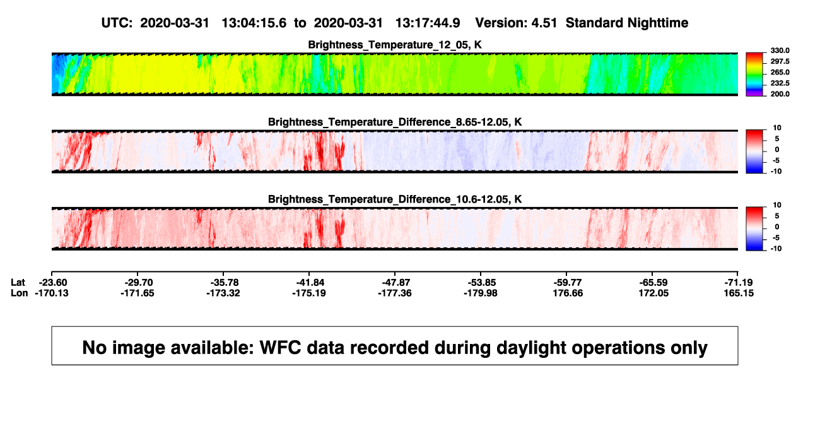Screen dimensions: 820x421
Task: Click the 265.0 colorbar label
Action: (779, 73)
